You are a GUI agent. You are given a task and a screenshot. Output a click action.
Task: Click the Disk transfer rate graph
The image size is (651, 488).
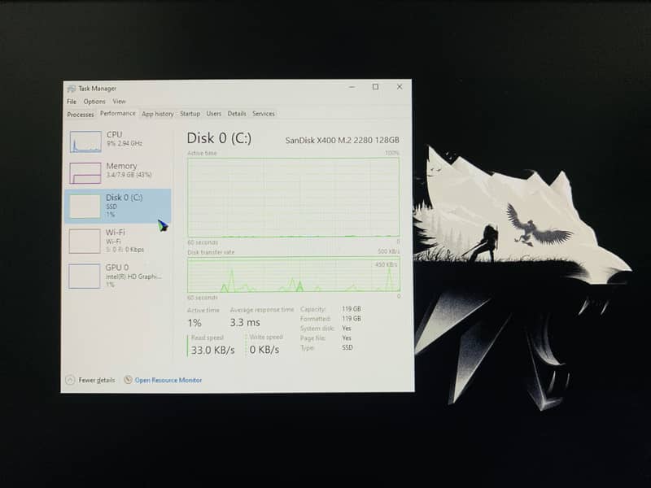[294, 275]
